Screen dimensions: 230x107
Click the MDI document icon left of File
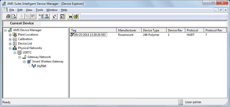click(x=6, y=10)
